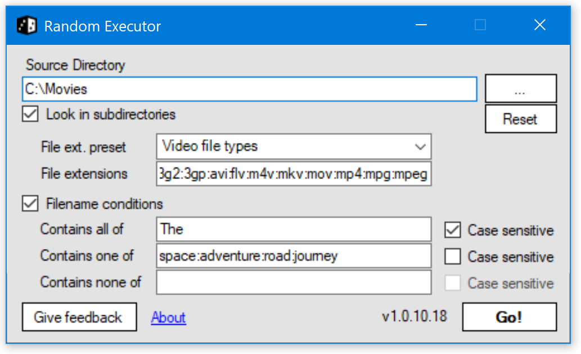Viewport: 581px width, 354px height.
Task: Open the About link
Action: coord(168,318)
